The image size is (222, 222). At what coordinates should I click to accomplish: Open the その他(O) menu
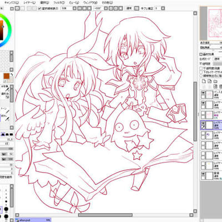(x=107, y=3)
